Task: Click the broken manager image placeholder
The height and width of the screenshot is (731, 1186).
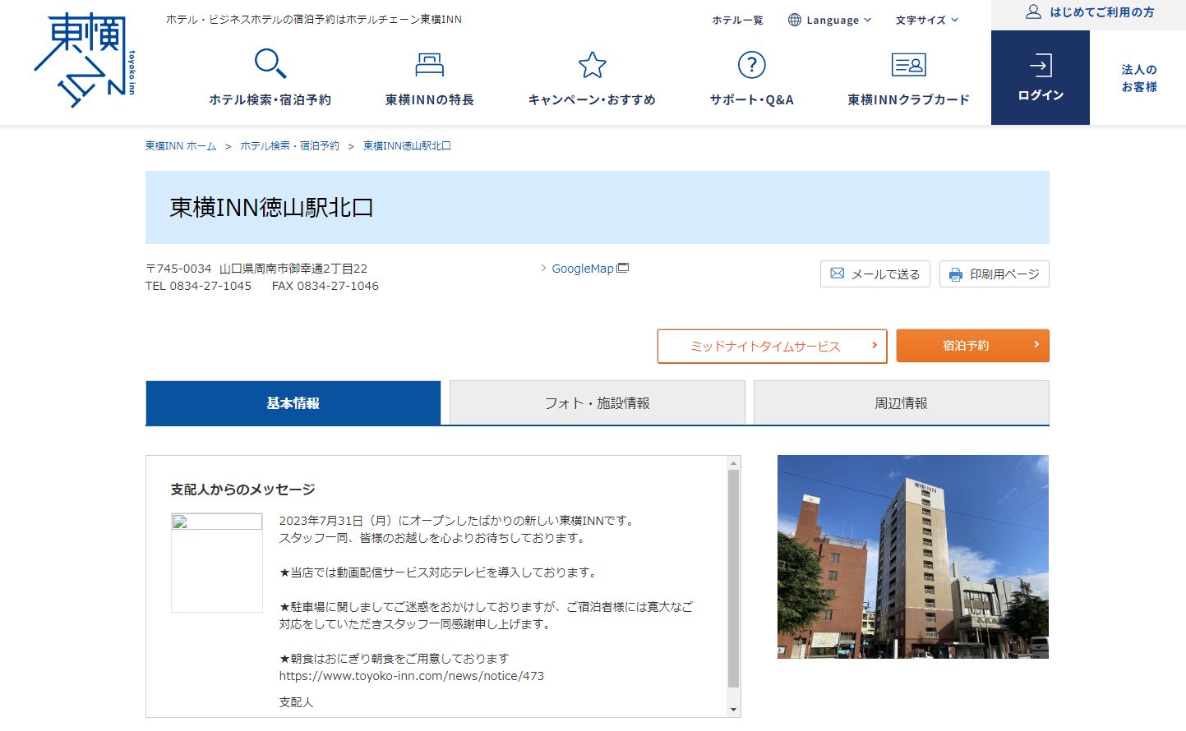Action: [x=217, y=563]
